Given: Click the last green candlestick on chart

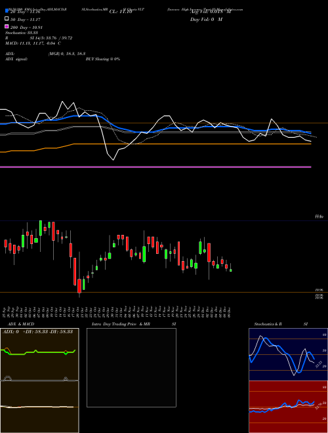Looking at the screenshot, I should [x=231, y=270].
